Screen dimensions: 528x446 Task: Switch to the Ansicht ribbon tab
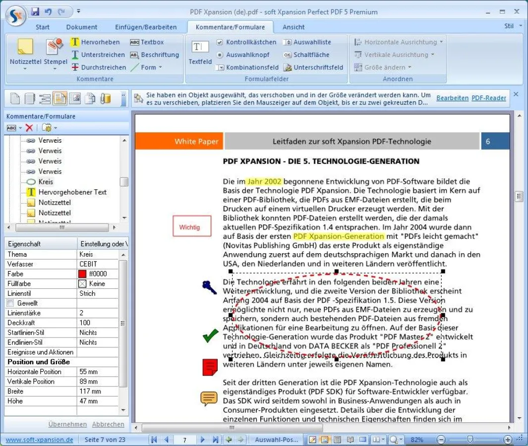[293, 27]
